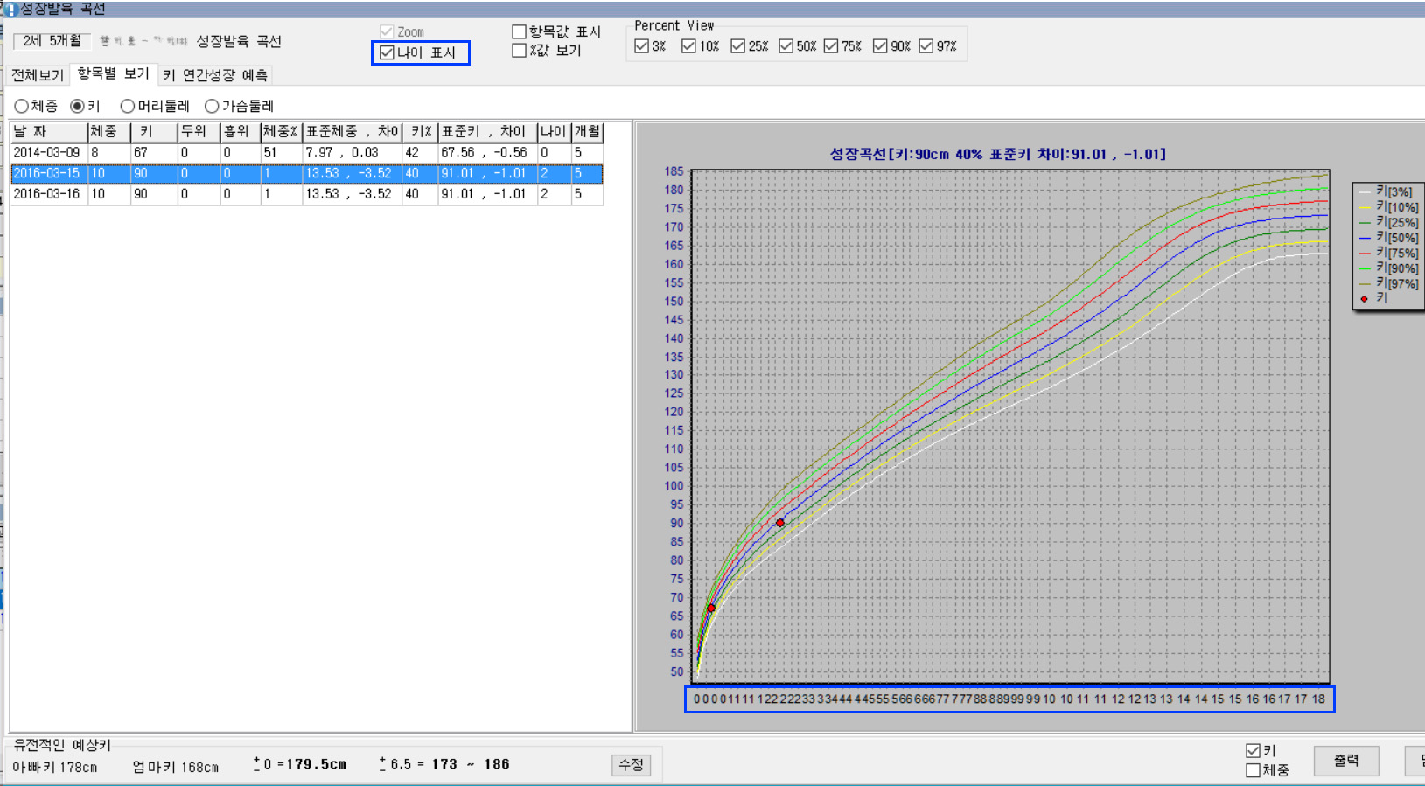Viewport: 1425px width, 786px height.
Task: Click the red data point at 67cm on chart
Action: click(x=711, y=608)
